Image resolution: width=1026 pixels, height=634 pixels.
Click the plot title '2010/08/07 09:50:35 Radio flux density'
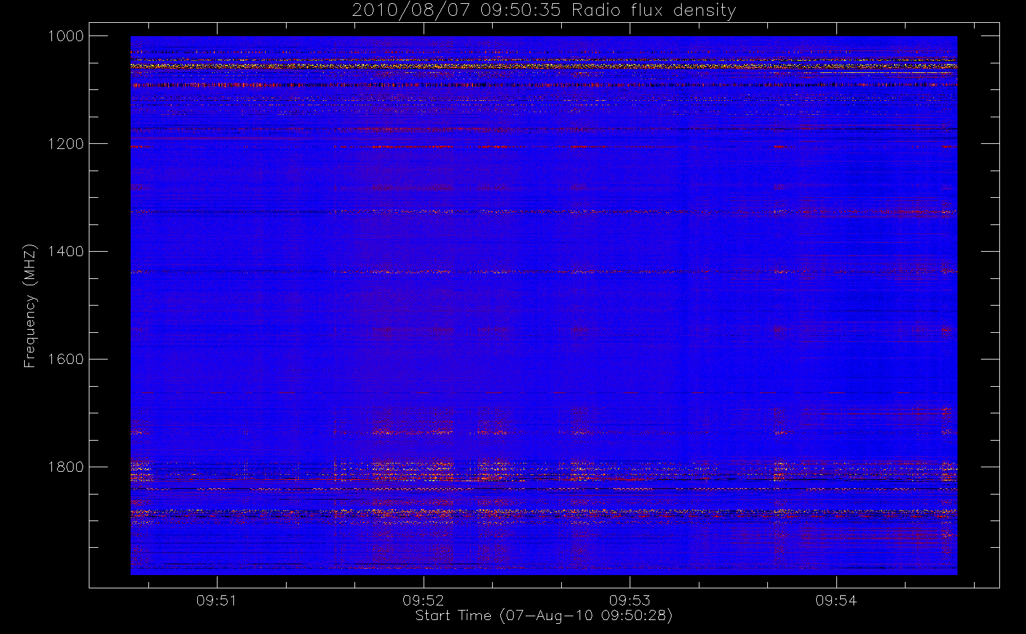(543, 11)
